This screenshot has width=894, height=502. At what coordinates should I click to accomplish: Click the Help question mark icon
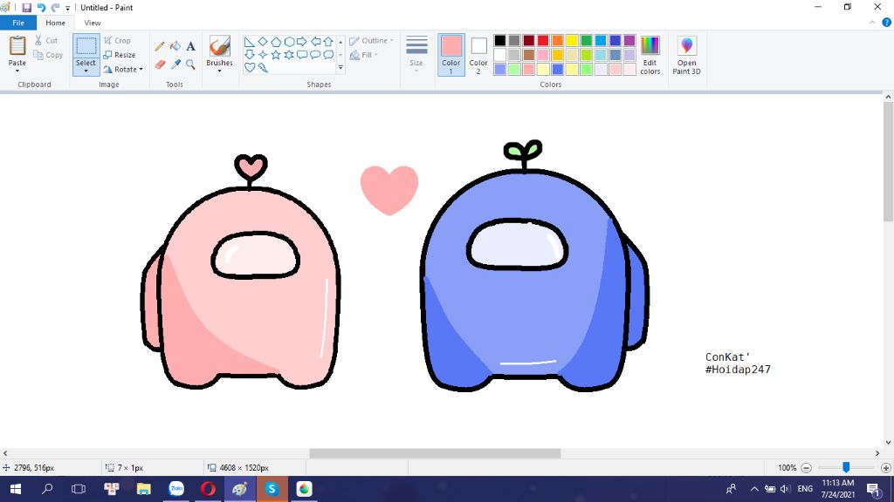point(887,23)
